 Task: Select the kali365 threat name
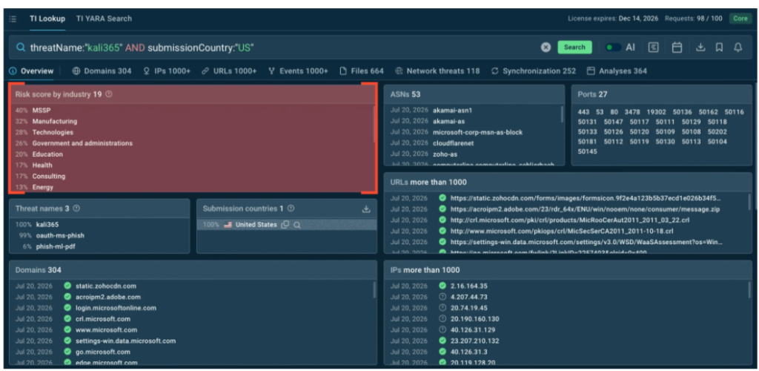47,225
